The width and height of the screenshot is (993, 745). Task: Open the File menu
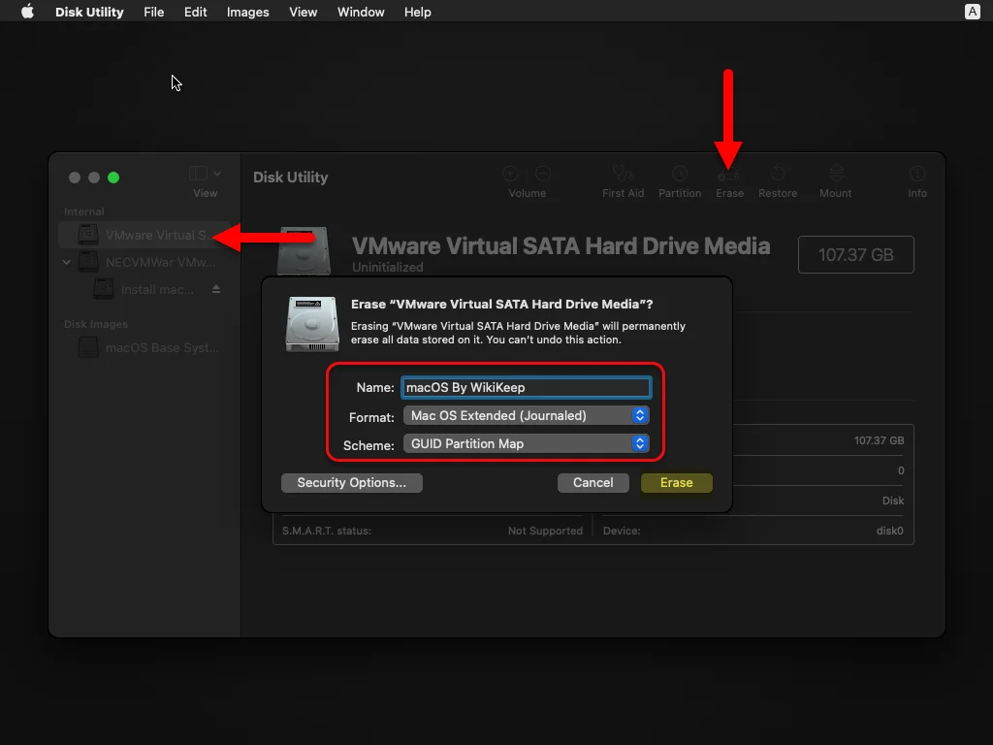click(154, 12)
